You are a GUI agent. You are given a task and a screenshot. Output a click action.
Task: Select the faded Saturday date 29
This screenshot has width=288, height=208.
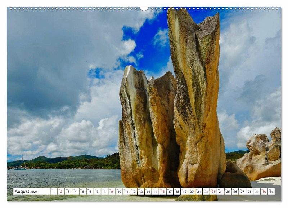pos(257,191)
